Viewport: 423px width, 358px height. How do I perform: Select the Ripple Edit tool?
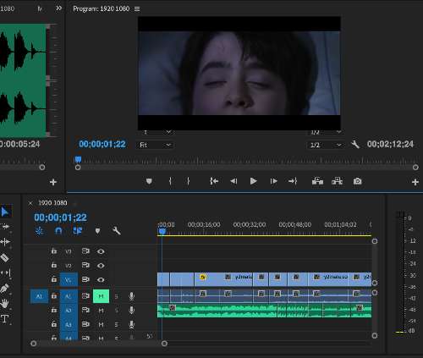click(5, 242)
